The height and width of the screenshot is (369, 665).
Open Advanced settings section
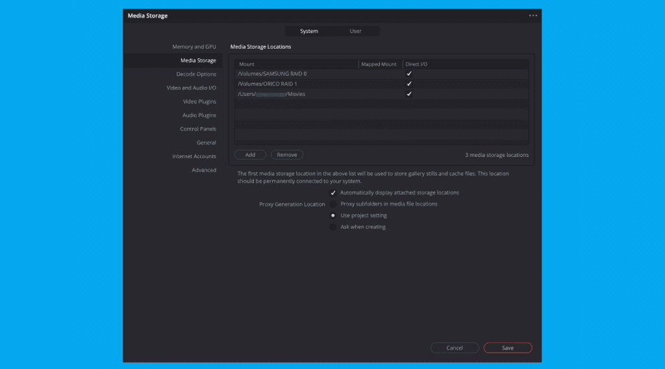(203, 170)
